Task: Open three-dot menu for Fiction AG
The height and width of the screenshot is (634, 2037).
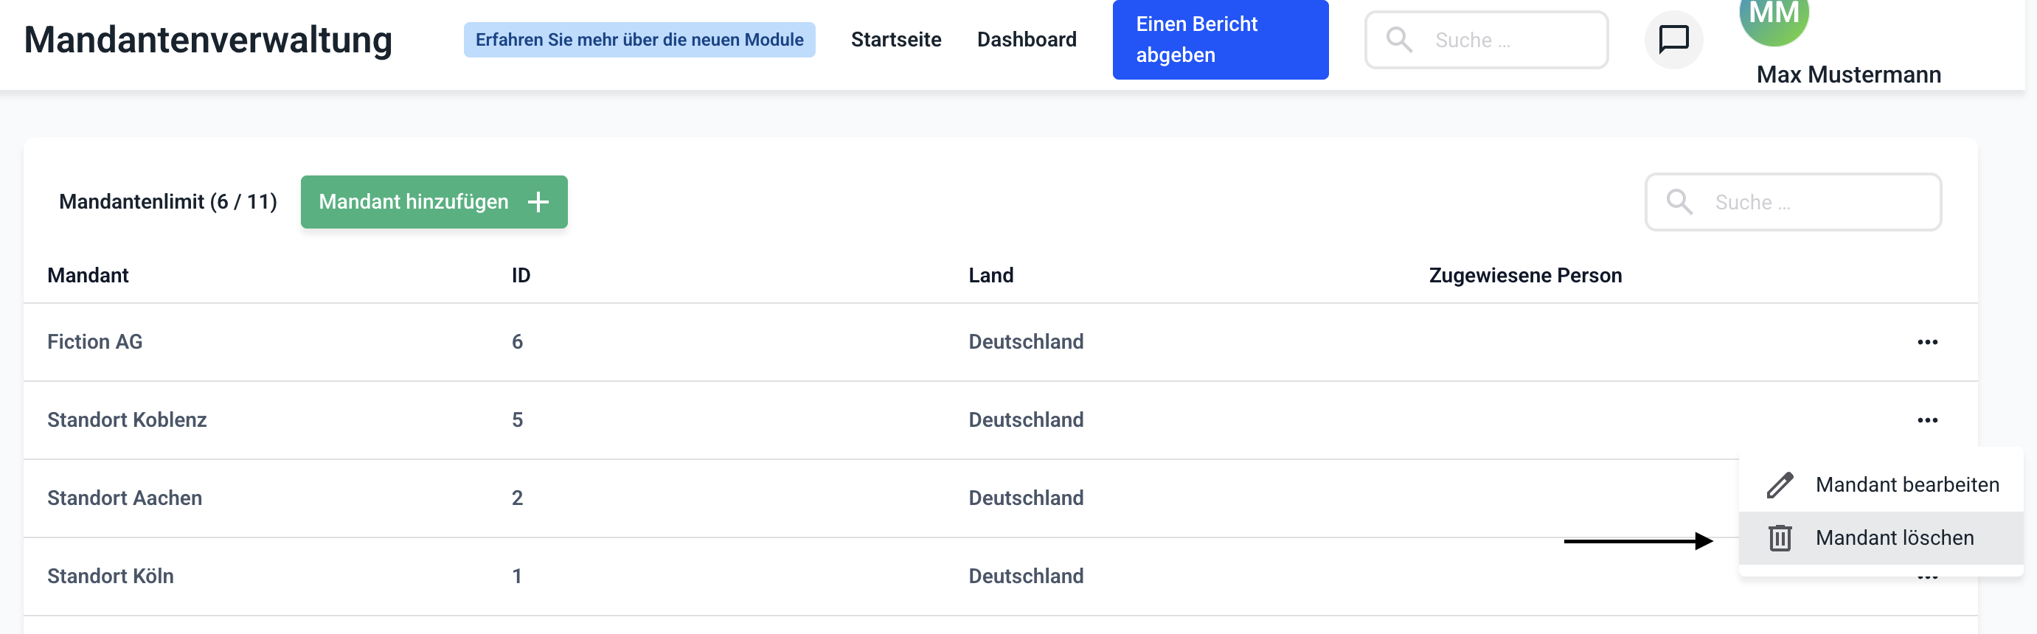Action: coord(1927,342)
